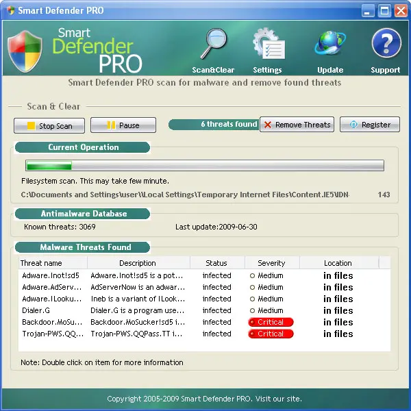Screen dimensions: 411x411
Task: Stop the running scan
Action: [49, 126]
